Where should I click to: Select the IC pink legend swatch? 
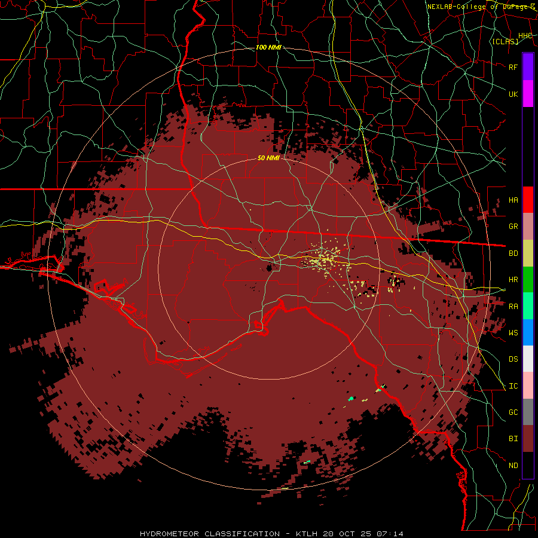click(528, 386)
